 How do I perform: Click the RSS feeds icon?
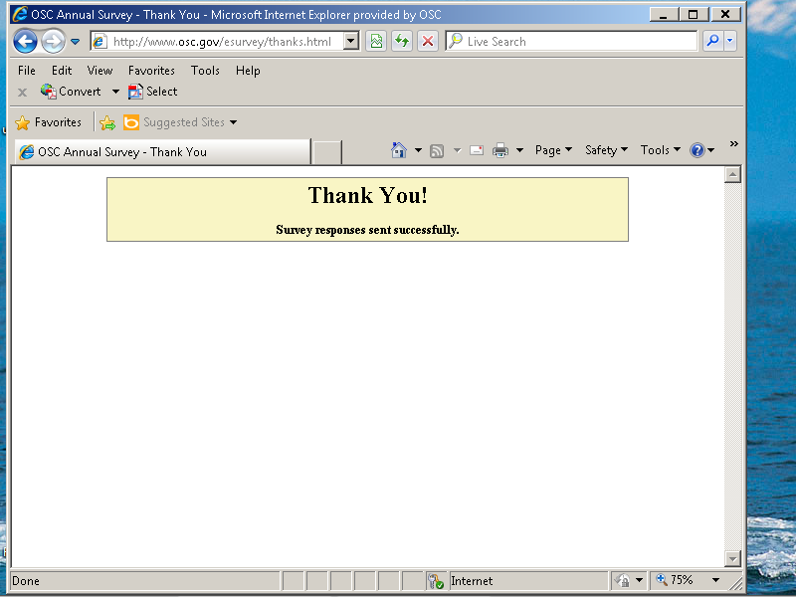[437, 151]
